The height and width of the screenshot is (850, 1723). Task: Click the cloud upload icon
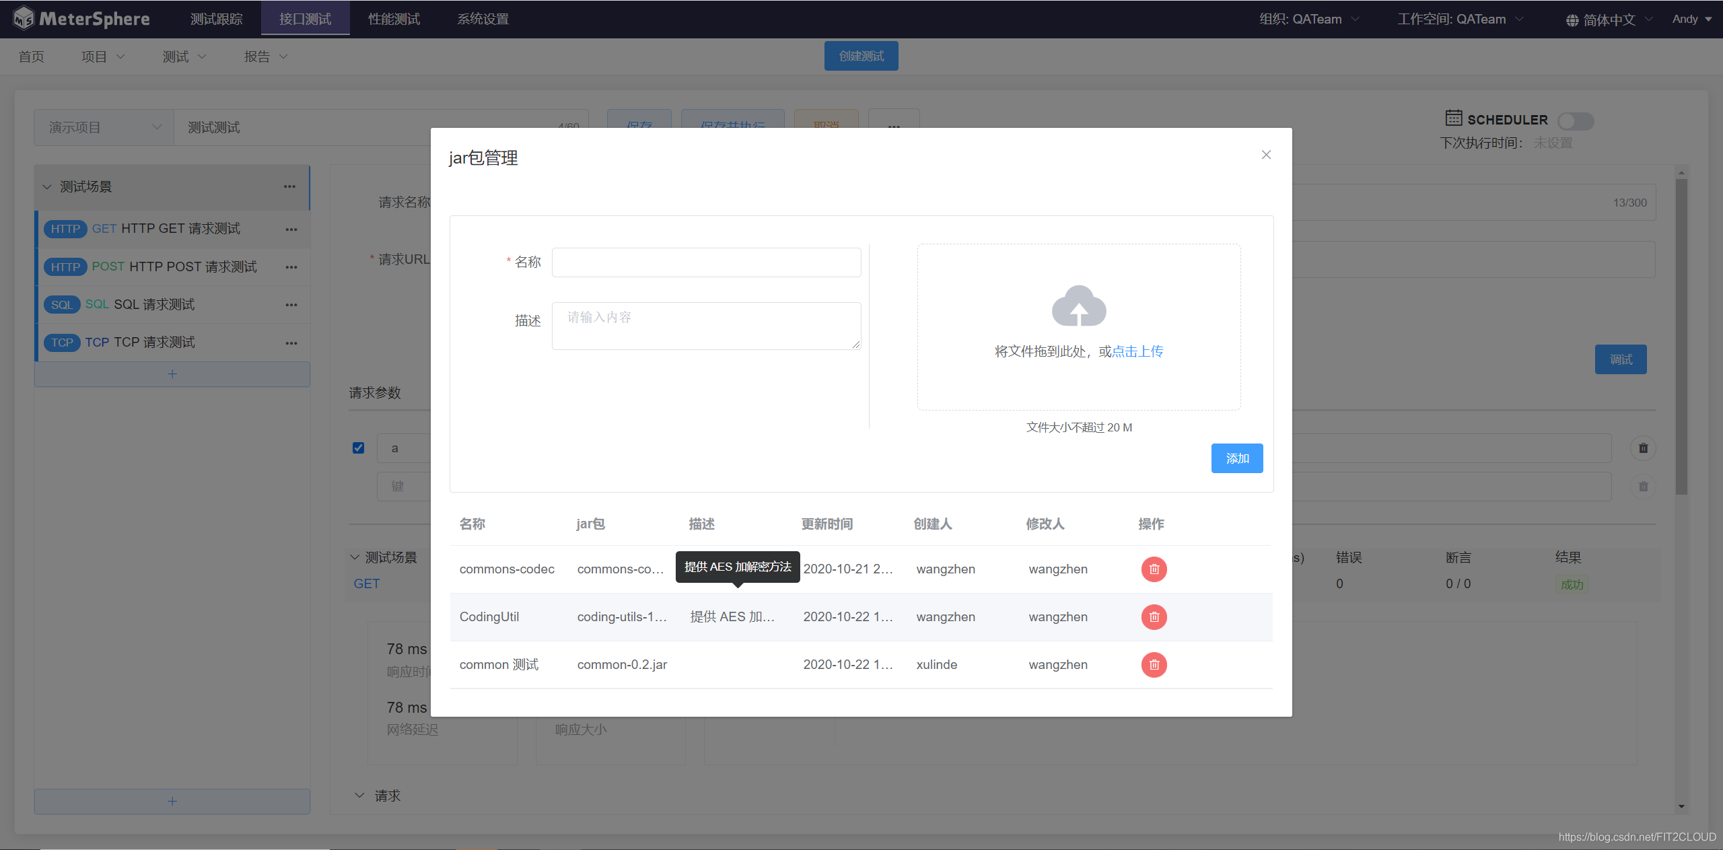point(1079,306)
